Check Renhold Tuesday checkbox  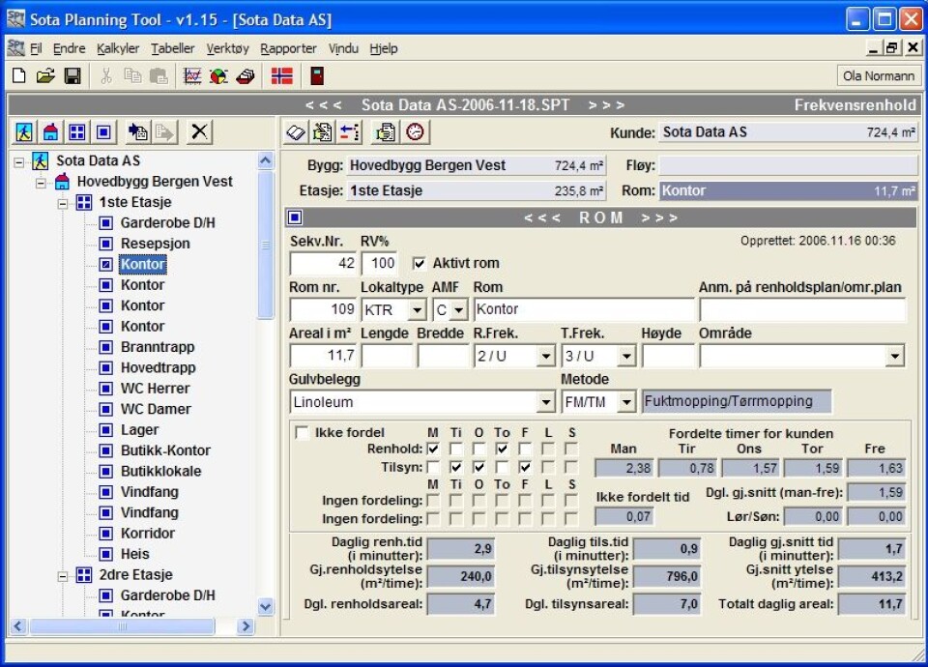pyautogui.click(x=455, y=449)
